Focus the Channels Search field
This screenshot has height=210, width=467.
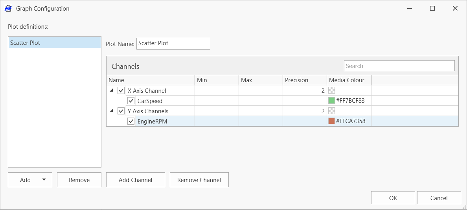pyautogui.click(x=399, y=66)
